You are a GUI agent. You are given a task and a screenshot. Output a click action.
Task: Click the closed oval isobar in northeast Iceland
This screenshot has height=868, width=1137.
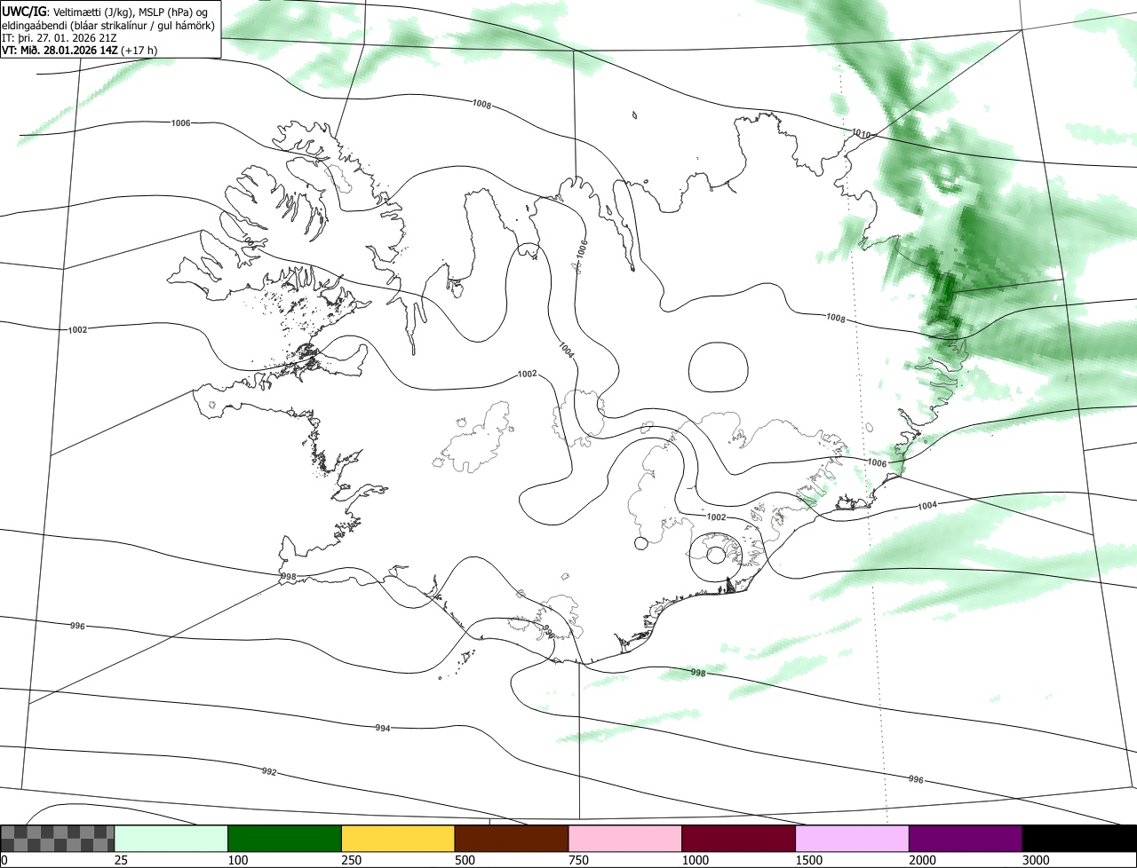tap(719, 367)
